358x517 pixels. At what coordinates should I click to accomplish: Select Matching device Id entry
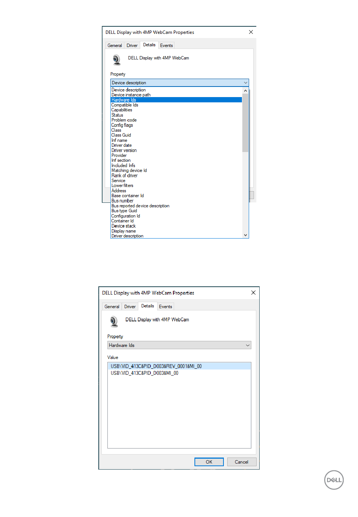(x=176, y=170)
